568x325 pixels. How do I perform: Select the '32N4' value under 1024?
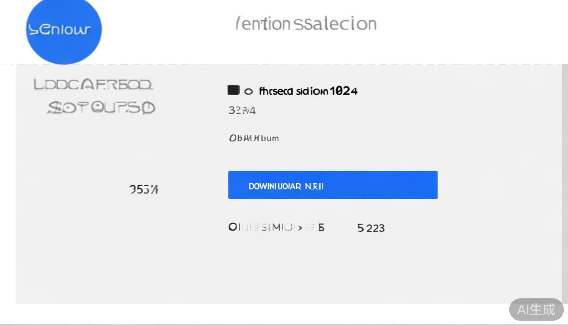tap(242, 110)
